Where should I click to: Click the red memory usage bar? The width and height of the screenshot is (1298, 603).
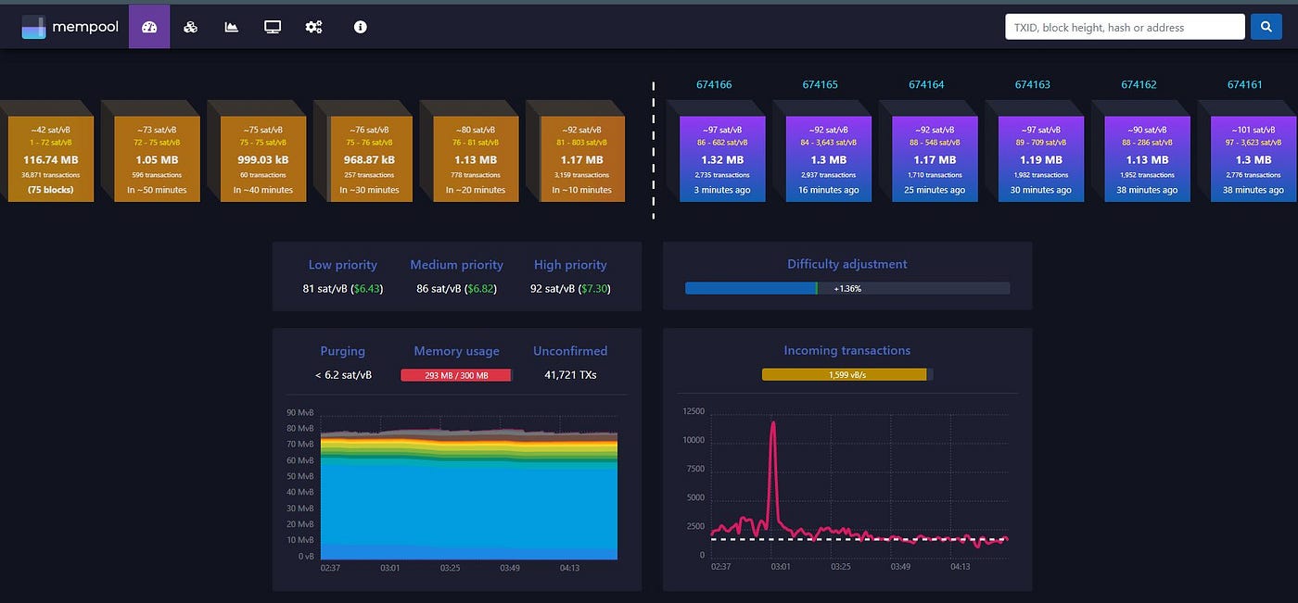pos(456,375)
